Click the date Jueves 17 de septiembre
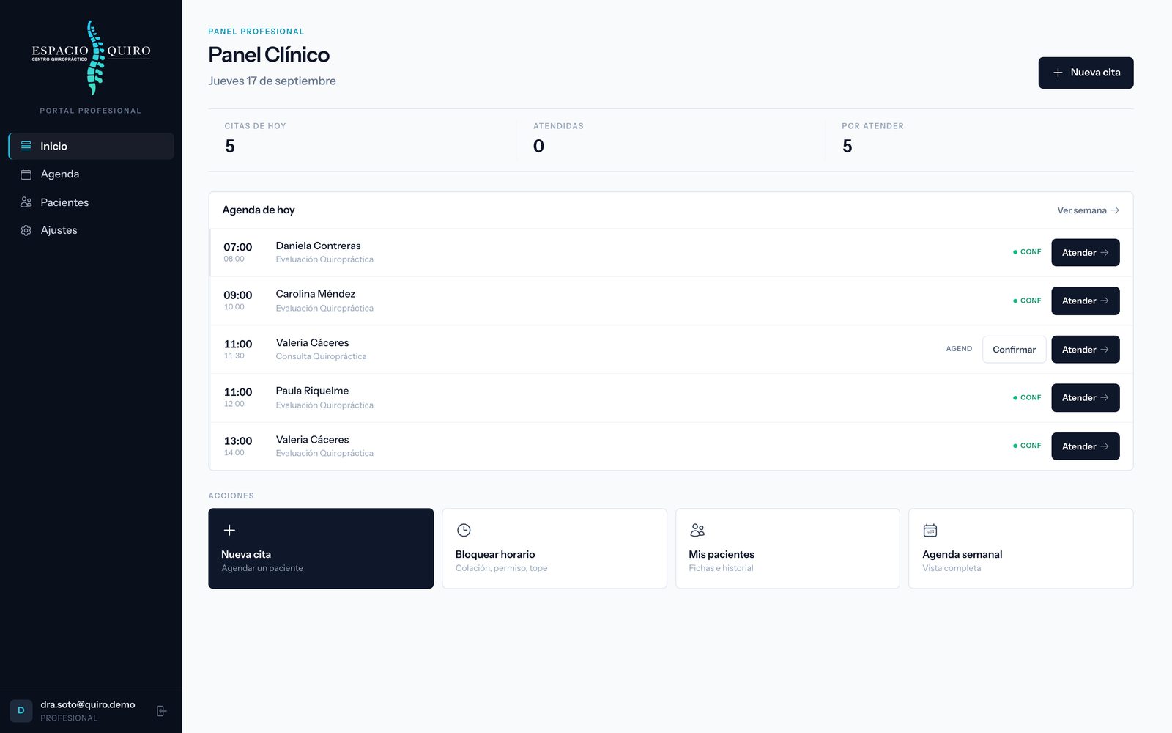Image resolution: width=1172 pixels, height=733 pixels. (272, 81)
